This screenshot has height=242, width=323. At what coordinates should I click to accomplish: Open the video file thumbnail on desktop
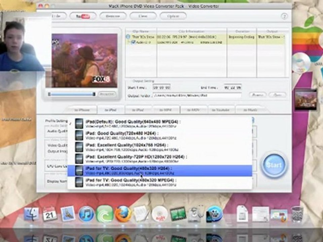tap(306, 99)
